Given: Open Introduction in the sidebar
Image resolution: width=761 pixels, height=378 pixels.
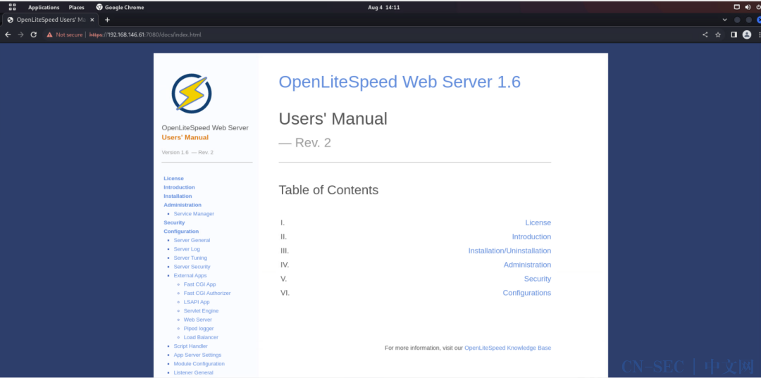Looking at the screenshot, I should [179, 187].
